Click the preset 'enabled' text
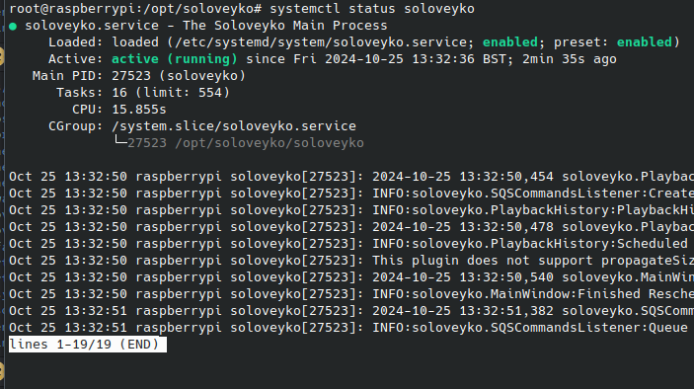 click(645, 42)
